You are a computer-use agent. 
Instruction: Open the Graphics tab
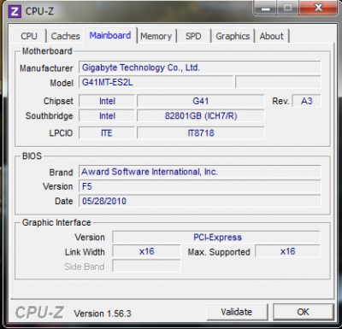pos(233,36)
